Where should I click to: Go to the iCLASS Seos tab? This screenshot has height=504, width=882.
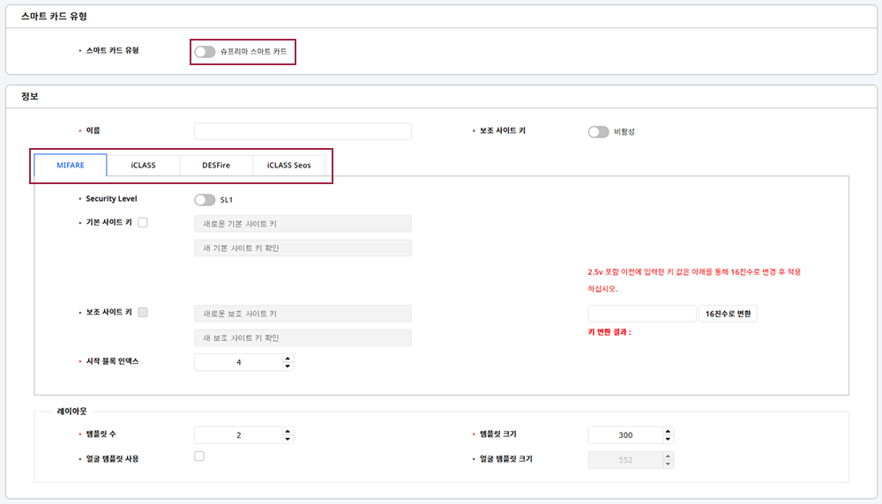click(x=288, y=166)
